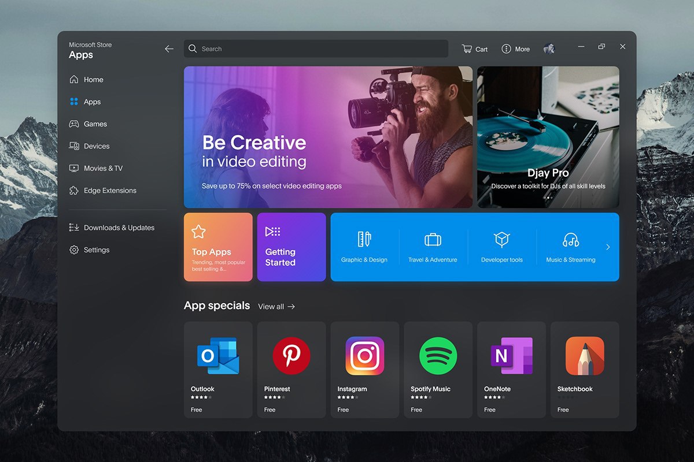Open the shopping Cart icon
Image resolution: width=694 pixels, height=462 pixels.
467,49
